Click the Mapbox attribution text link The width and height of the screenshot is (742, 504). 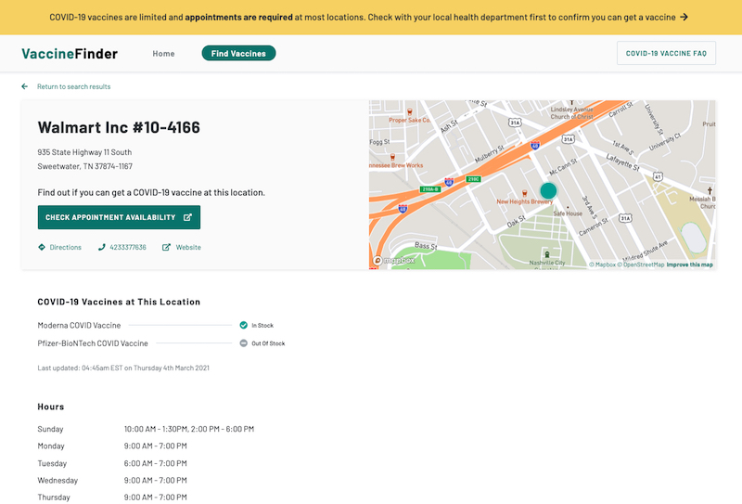tap(602, 265)
